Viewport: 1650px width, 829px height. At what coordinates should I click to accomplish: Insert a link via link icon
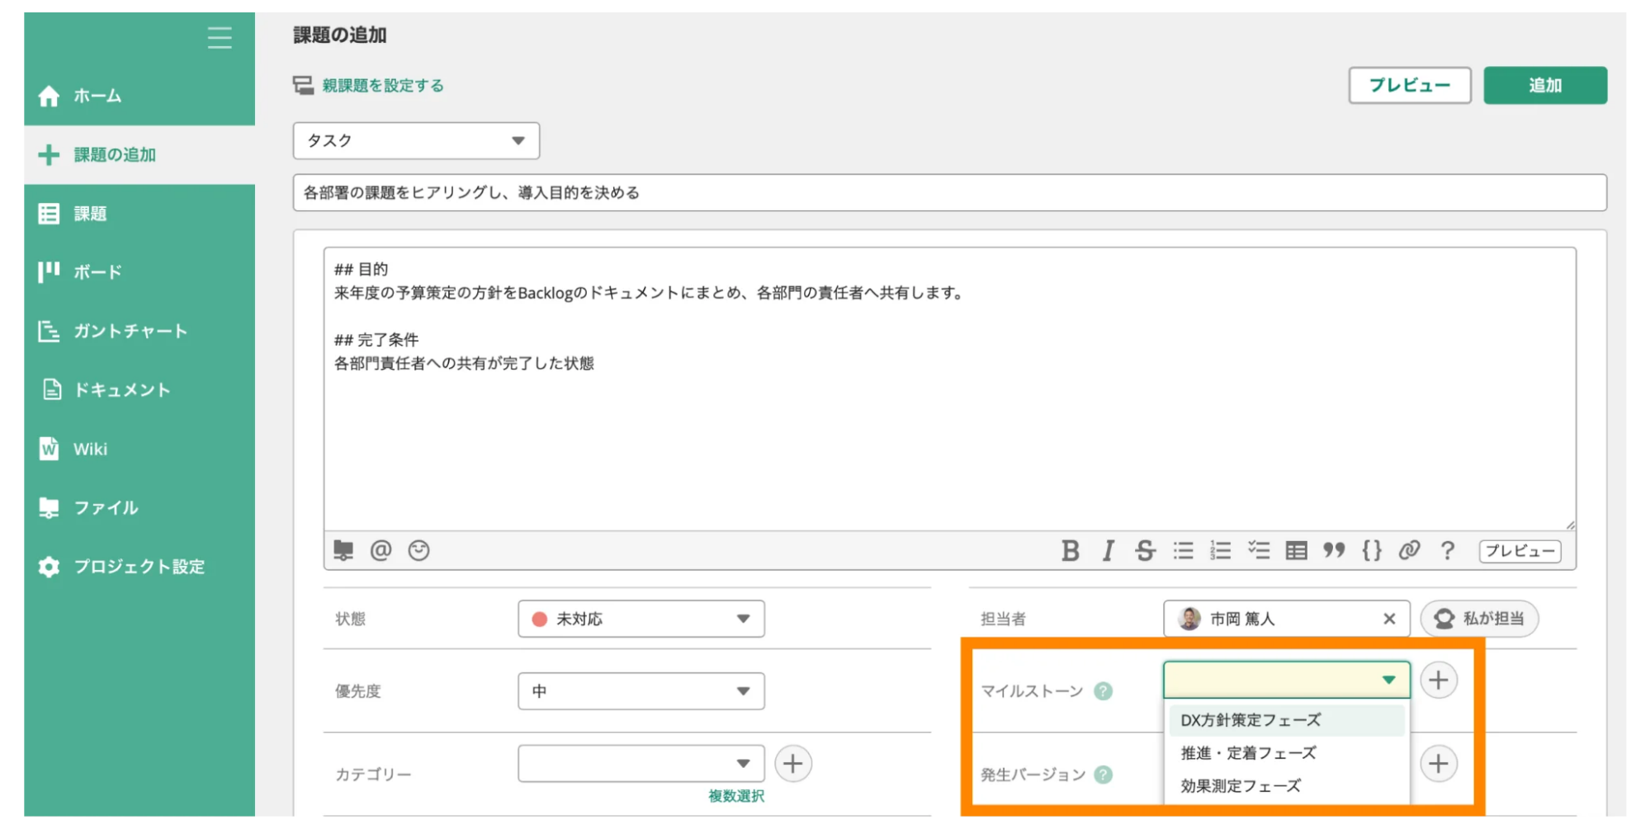1409,550
